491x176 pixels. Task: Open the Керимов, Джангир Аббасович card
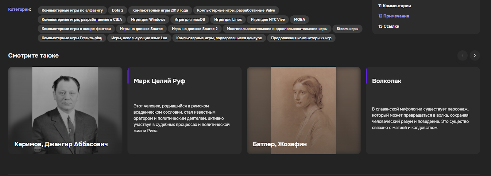tap(65, 111)
